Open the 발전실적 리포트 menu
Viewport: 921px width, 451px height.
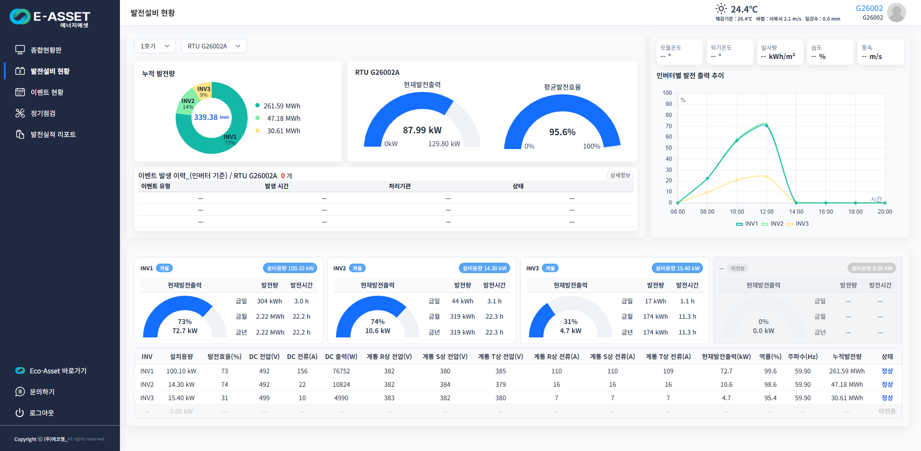(x=53, y=134)
